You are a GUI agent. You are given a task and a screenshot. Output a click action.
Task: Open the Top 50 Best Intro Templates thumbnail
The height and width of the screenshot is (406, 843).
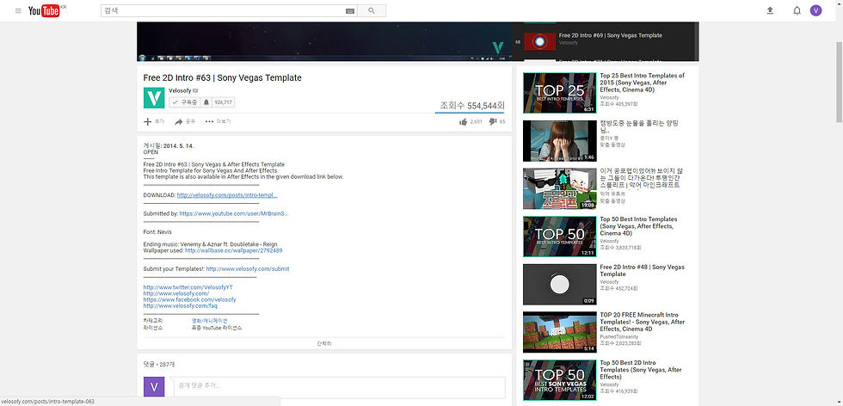(x=559, y=237)
